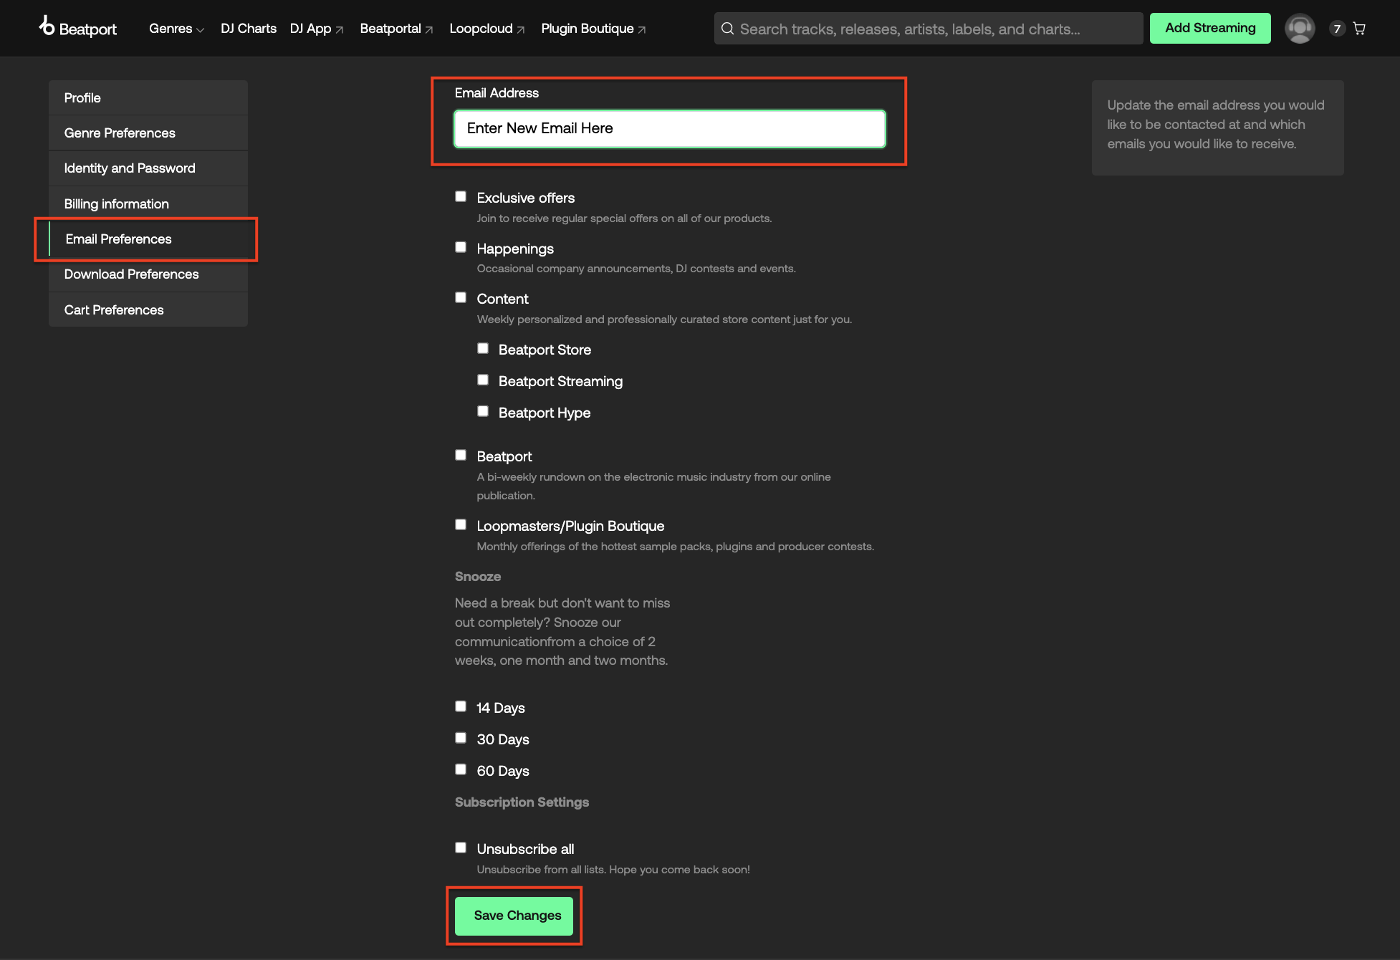Click the Save Changes button
1400x960 pixels.
pos(514,916)
